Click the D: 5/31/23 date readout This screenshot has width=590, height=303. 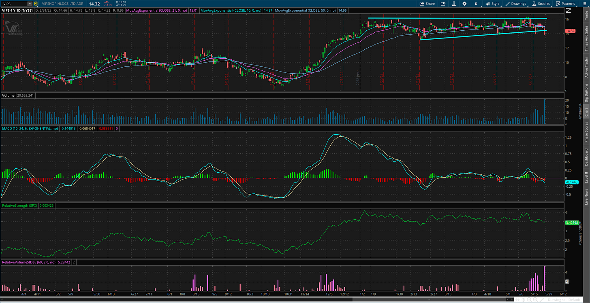[x=43, y=10]
